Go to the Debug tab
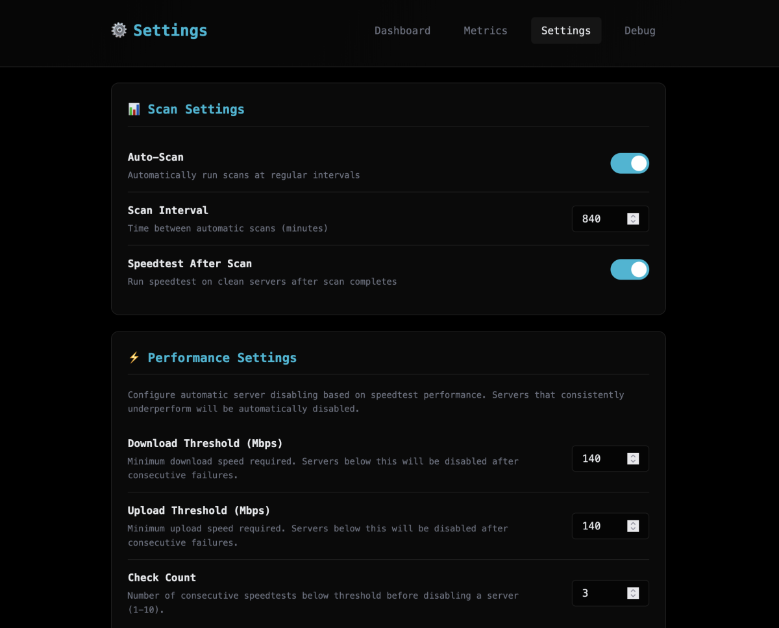Screen dimensions: 779x628 [639, 30]
